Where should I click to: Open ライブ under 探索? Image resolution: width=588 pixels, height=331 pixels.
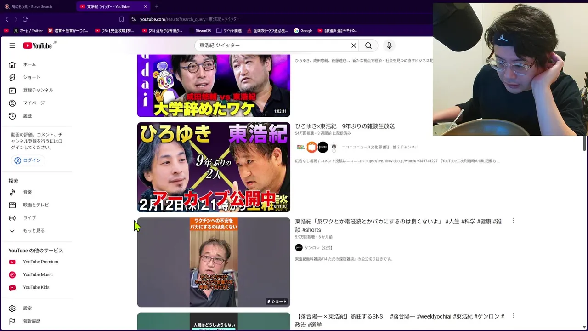[29, 218]
